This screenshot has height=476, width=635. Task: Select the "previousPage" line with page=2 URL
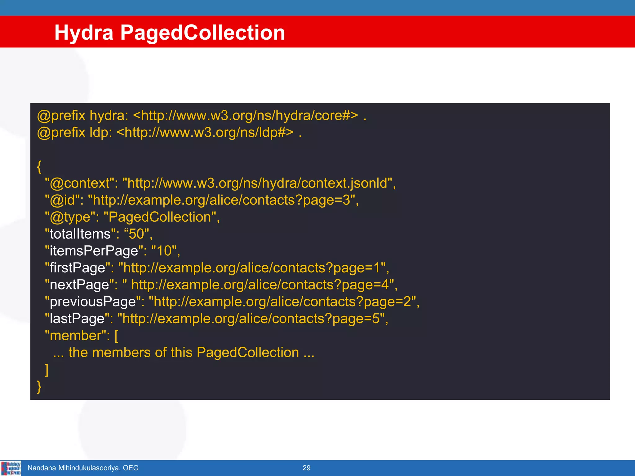click(x=232, y=302)
